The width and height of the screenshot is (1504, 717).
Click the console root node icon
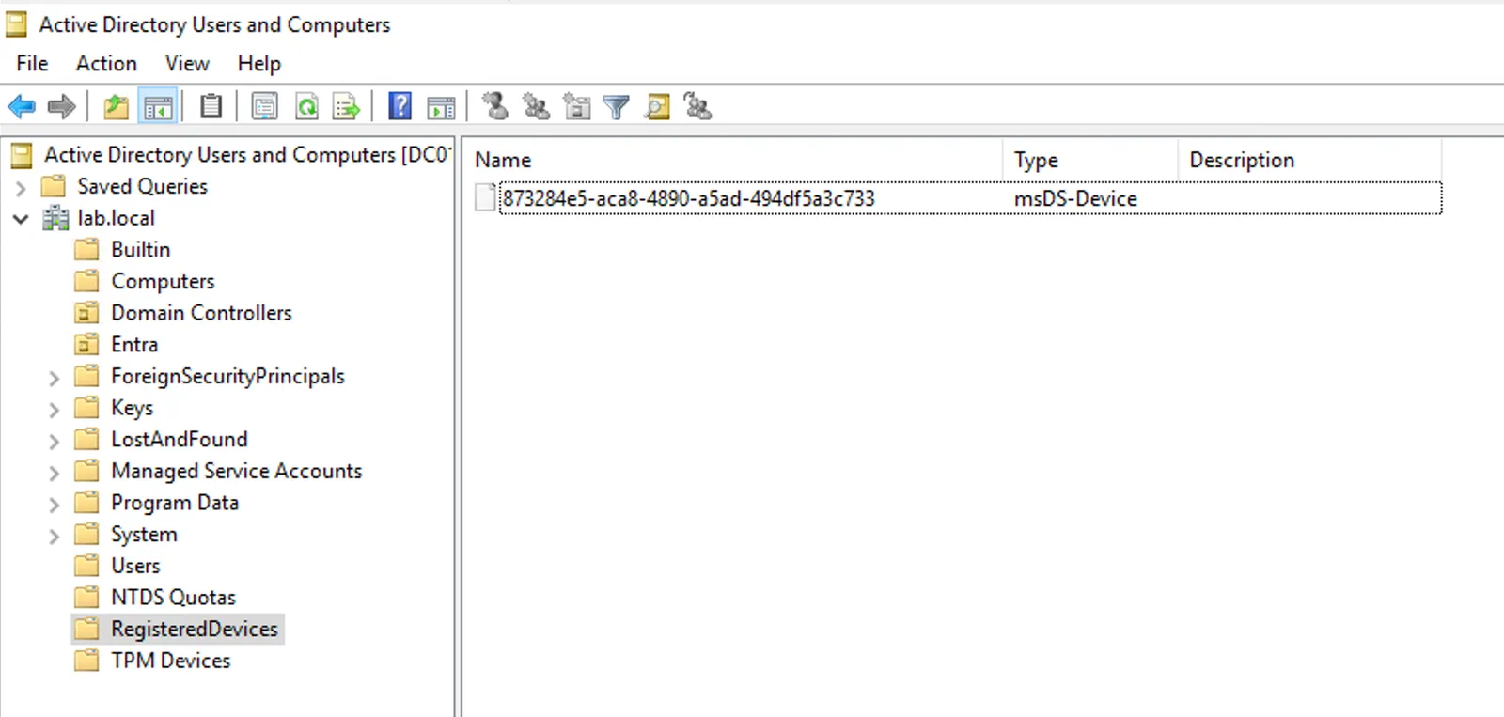22,155
